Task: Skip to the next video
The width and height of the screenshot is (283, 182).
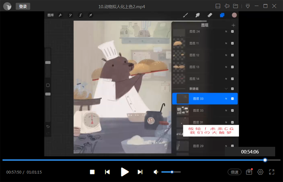Action: coord(140,172)
